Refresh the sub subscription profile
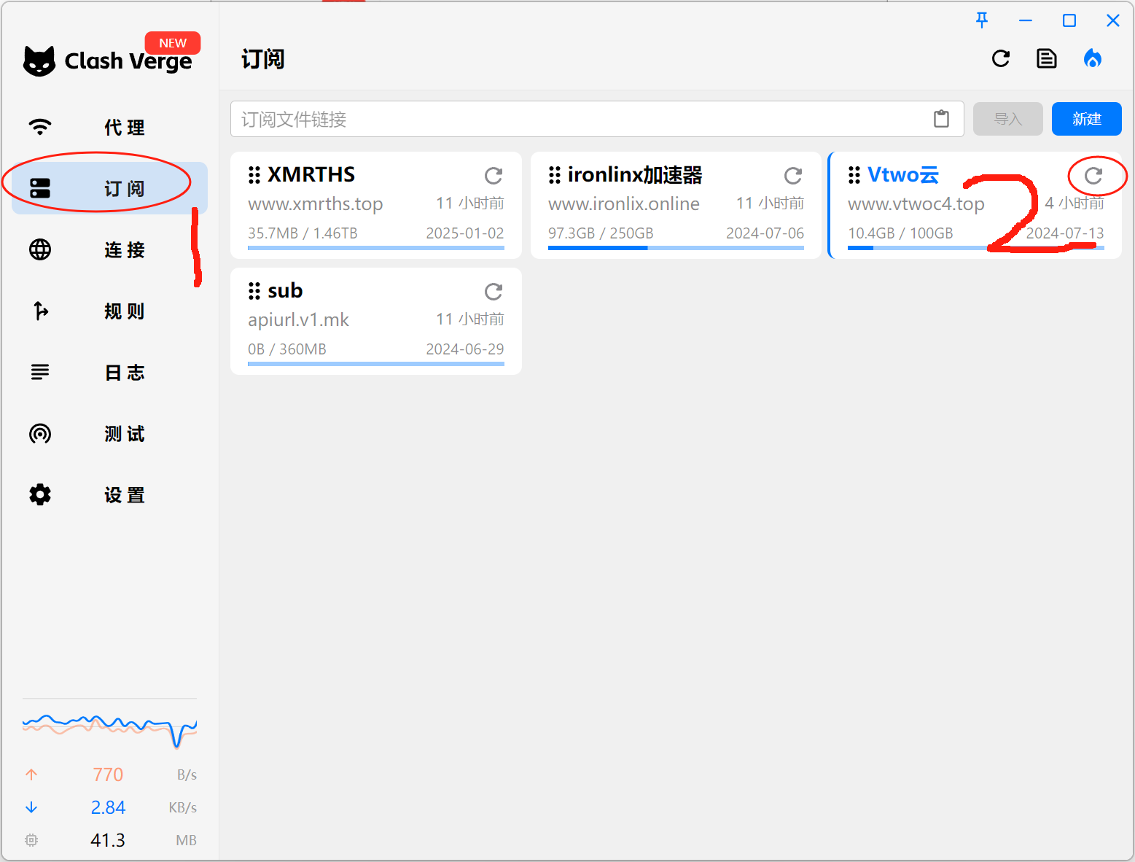The height and width of the screenshot is (862, 1135). pos(494,292)
